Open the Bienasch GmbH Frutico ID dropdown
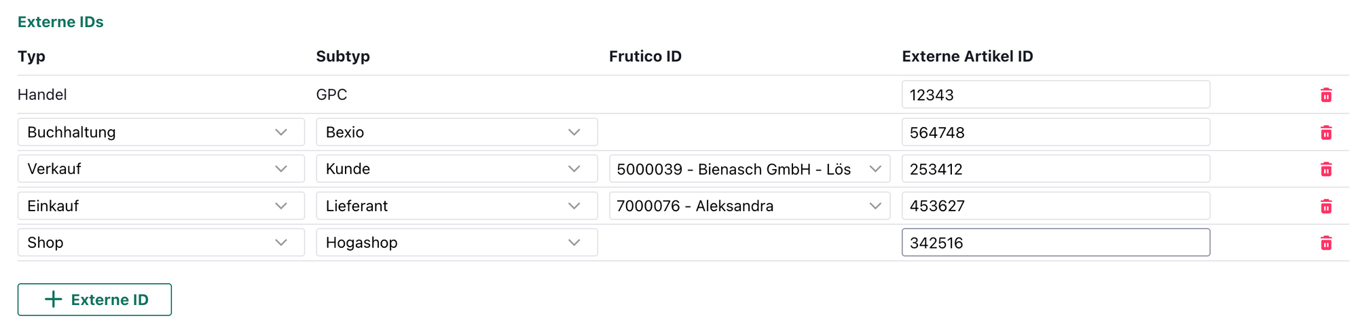The width and height of the screenshot is (1358, 324). [x=749, y=169]
